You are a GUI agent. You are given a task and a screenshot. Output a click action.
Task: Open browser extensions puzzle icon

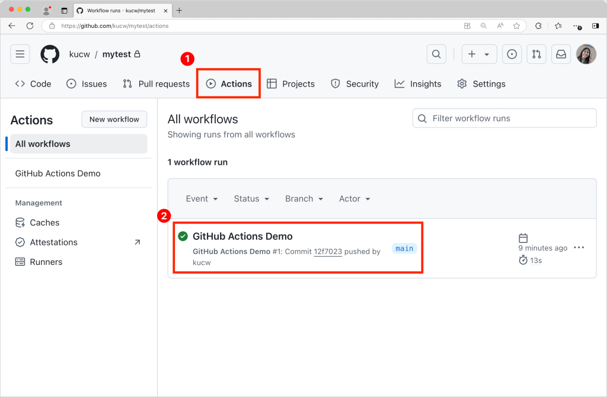click(x=538, y=26)
